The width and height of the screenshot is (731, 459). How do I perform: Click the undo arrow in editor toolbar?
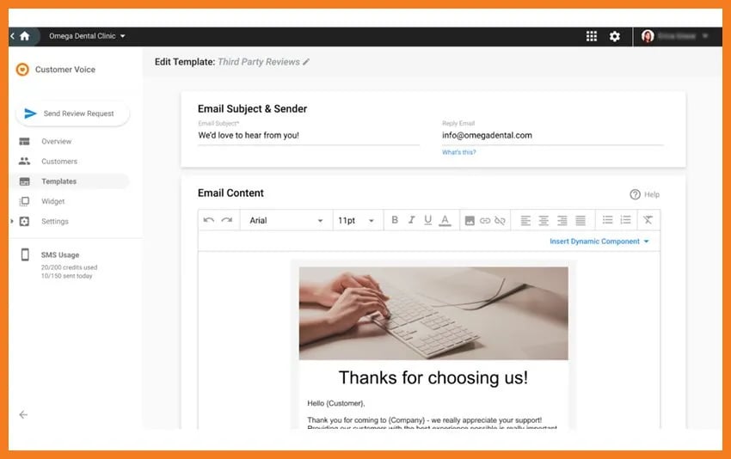click(209, 221)
